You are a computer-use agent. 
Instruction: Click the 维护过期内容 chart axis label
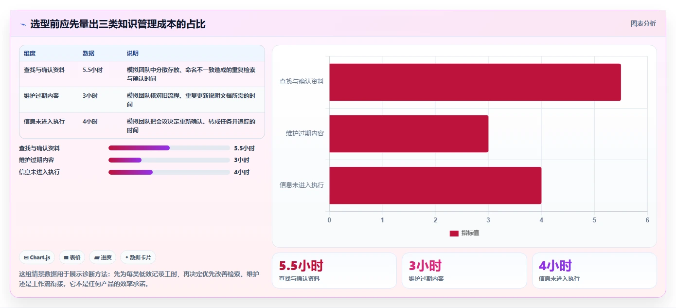(x=305, y=133)
